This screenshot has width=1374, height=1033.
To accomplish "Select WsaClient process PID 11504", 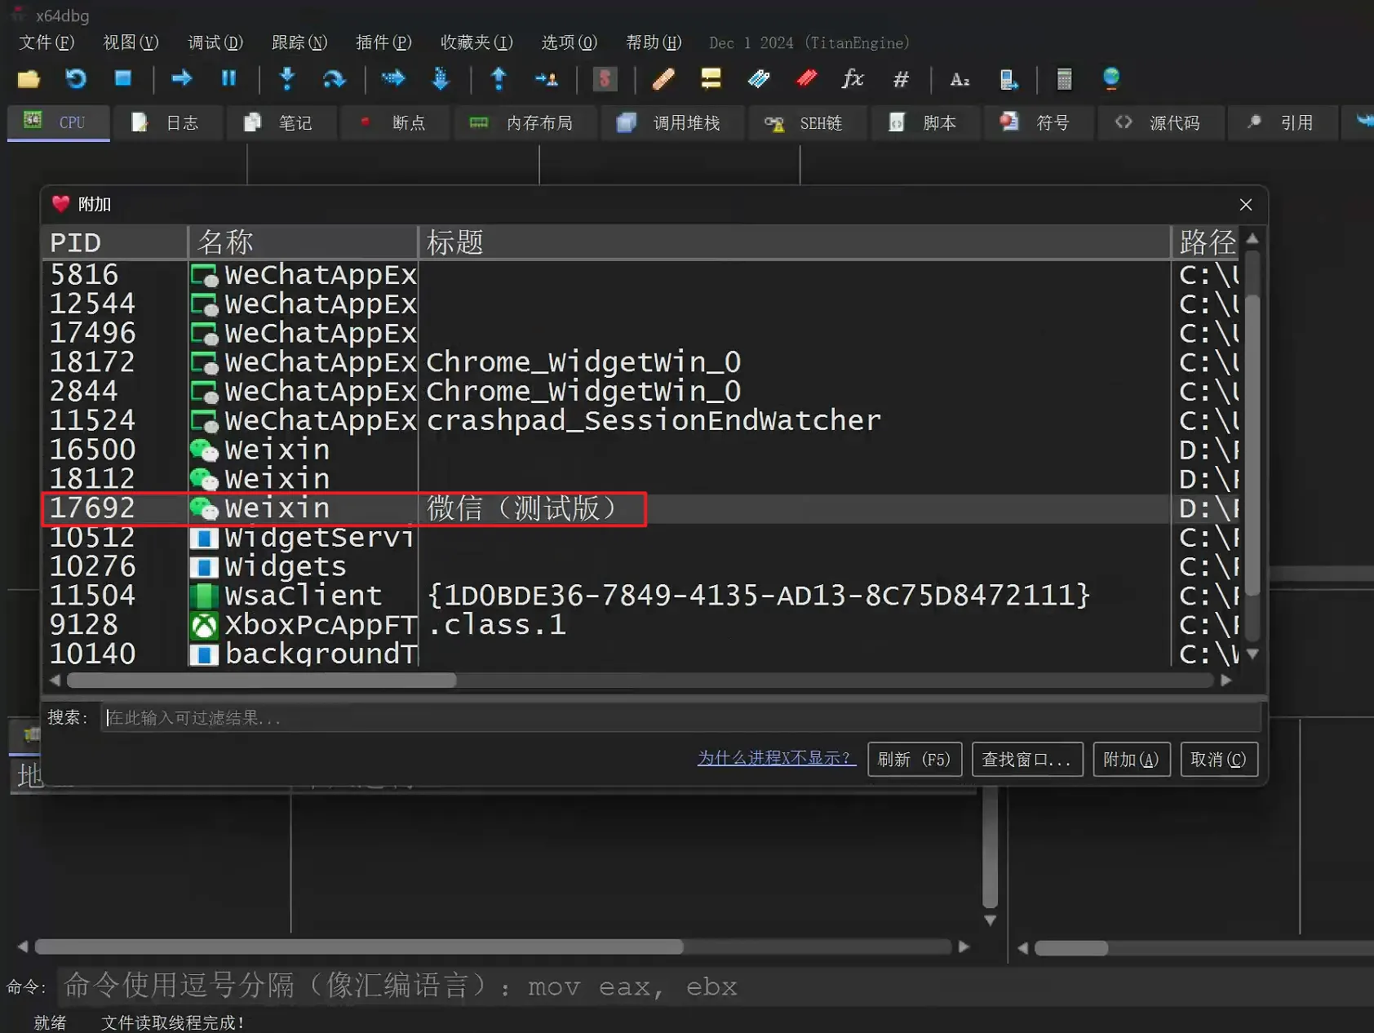I will [x=640, y=596].
